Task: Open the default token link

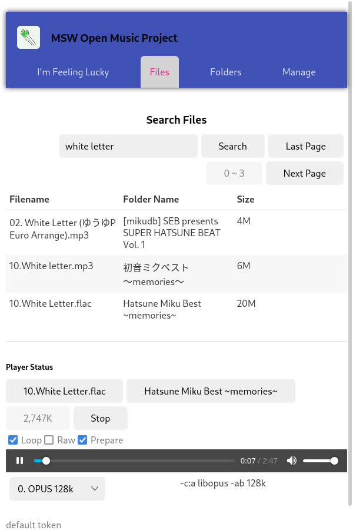Action: [34, 525]
